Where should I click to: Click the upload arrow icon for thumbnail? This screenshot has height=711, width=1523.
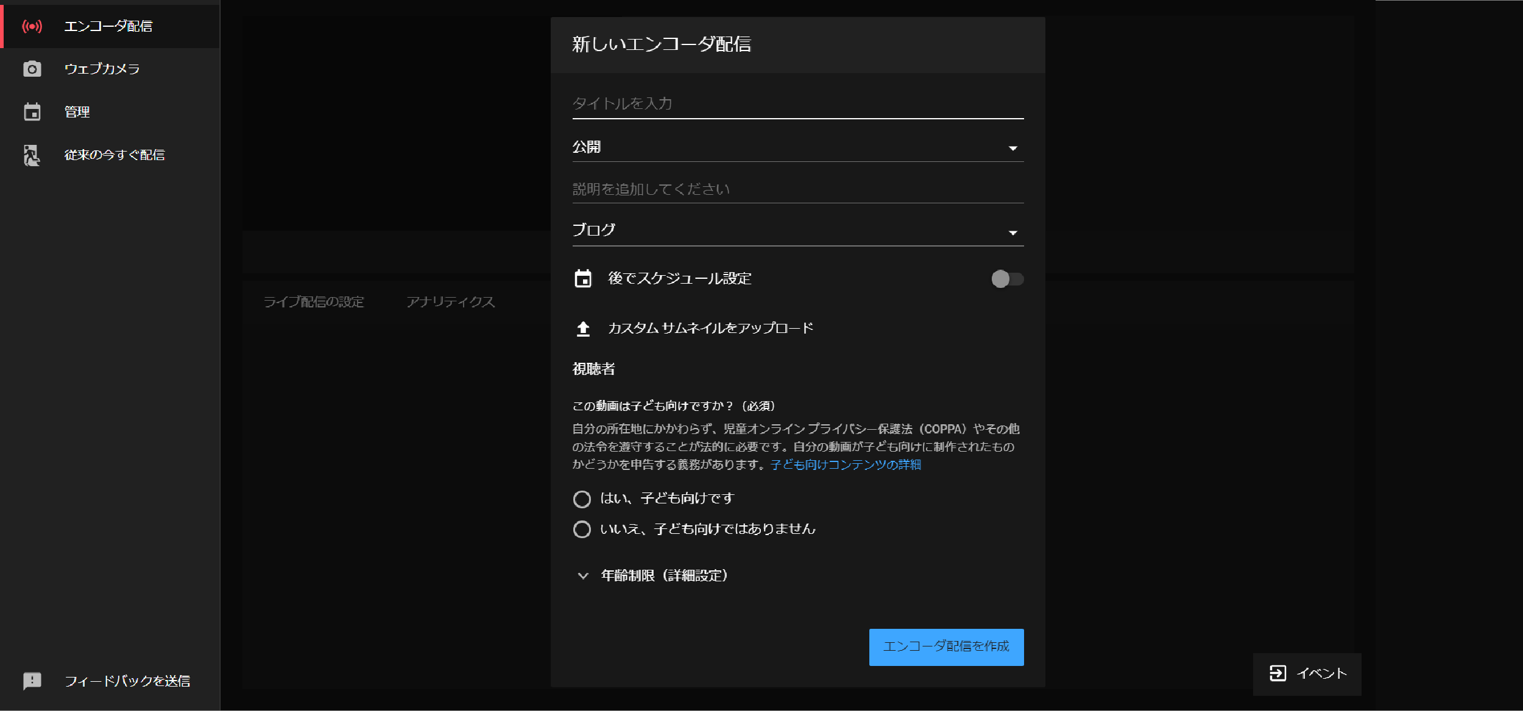[583, 329]
